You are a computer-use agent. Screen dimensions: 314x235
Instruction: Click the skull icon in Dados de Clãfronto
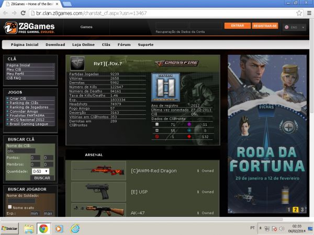tap(157, 124)
